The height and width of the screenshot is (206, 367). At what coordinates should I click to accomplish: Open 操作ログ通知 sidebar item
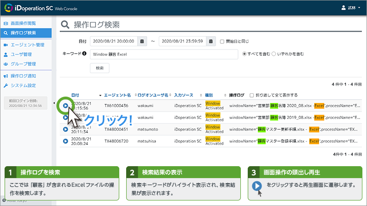(x=23, y=76)
